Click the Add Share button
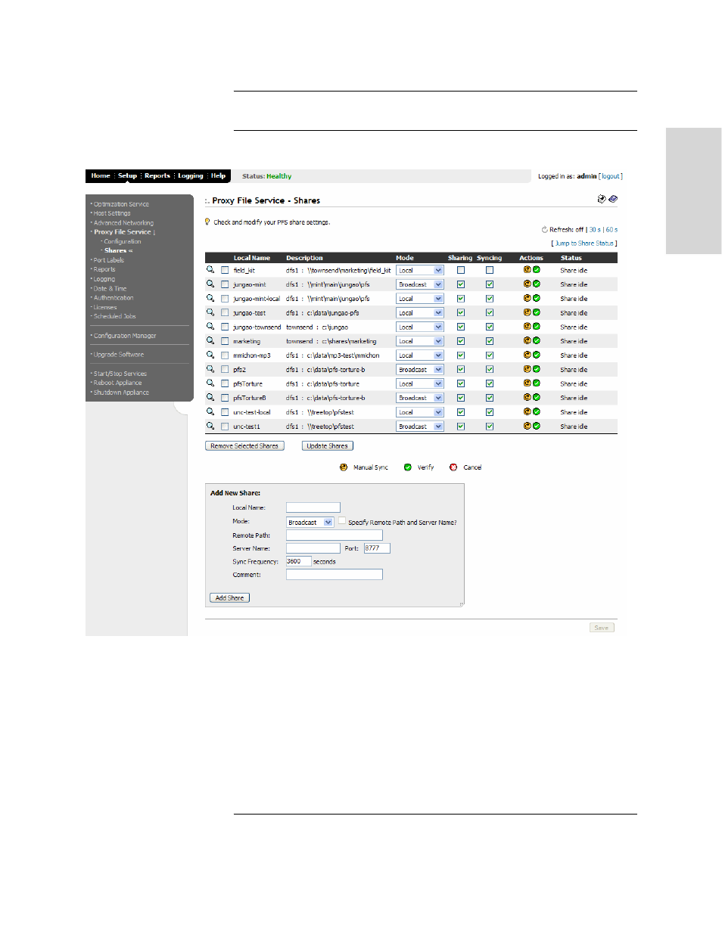The height and width of the screenshot is (934, 722). pos(229,597)
